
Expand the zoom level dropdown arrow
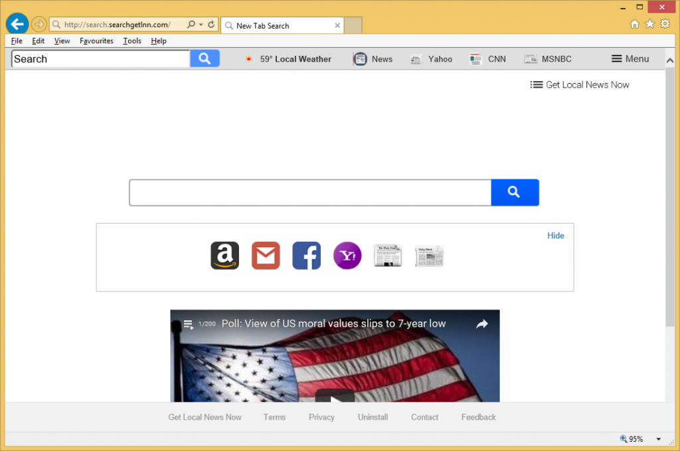click(x=658, y=439)
